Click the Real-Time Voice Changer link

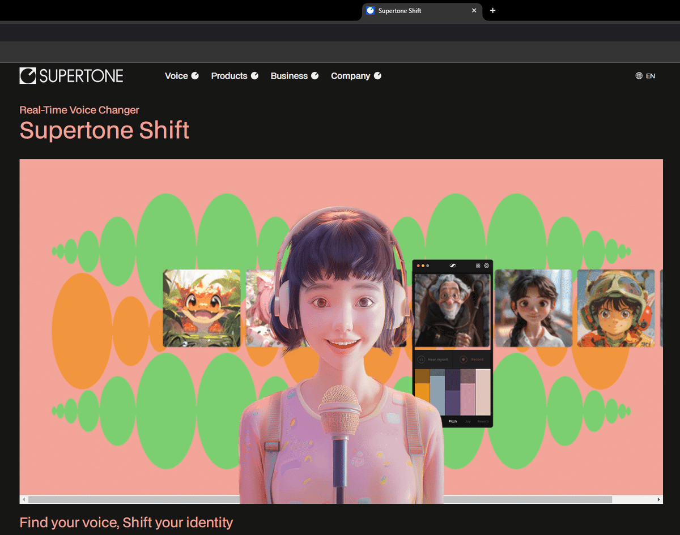click(x=79, y=110)
